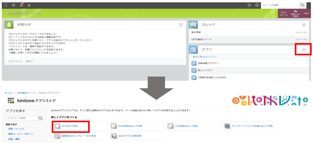
Task: Open the notifications bell icon
Action: pyautogui.click(x=21, y=5)
